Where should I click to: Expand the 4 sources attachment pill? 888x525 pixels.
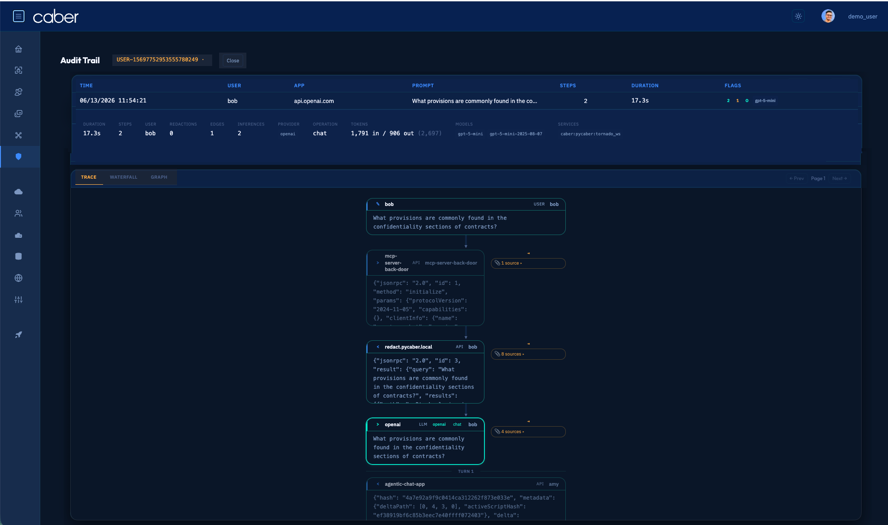point(528,432)
